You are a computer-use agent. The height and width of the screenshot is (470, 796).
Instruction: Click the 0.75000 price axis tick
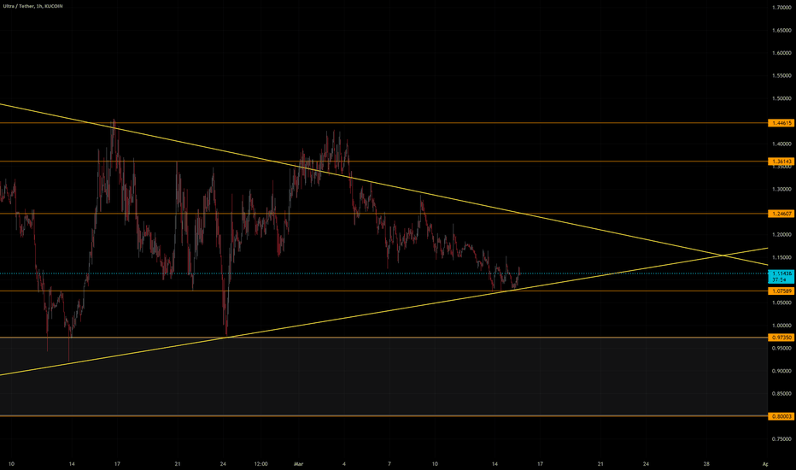[x=781, y=439]
